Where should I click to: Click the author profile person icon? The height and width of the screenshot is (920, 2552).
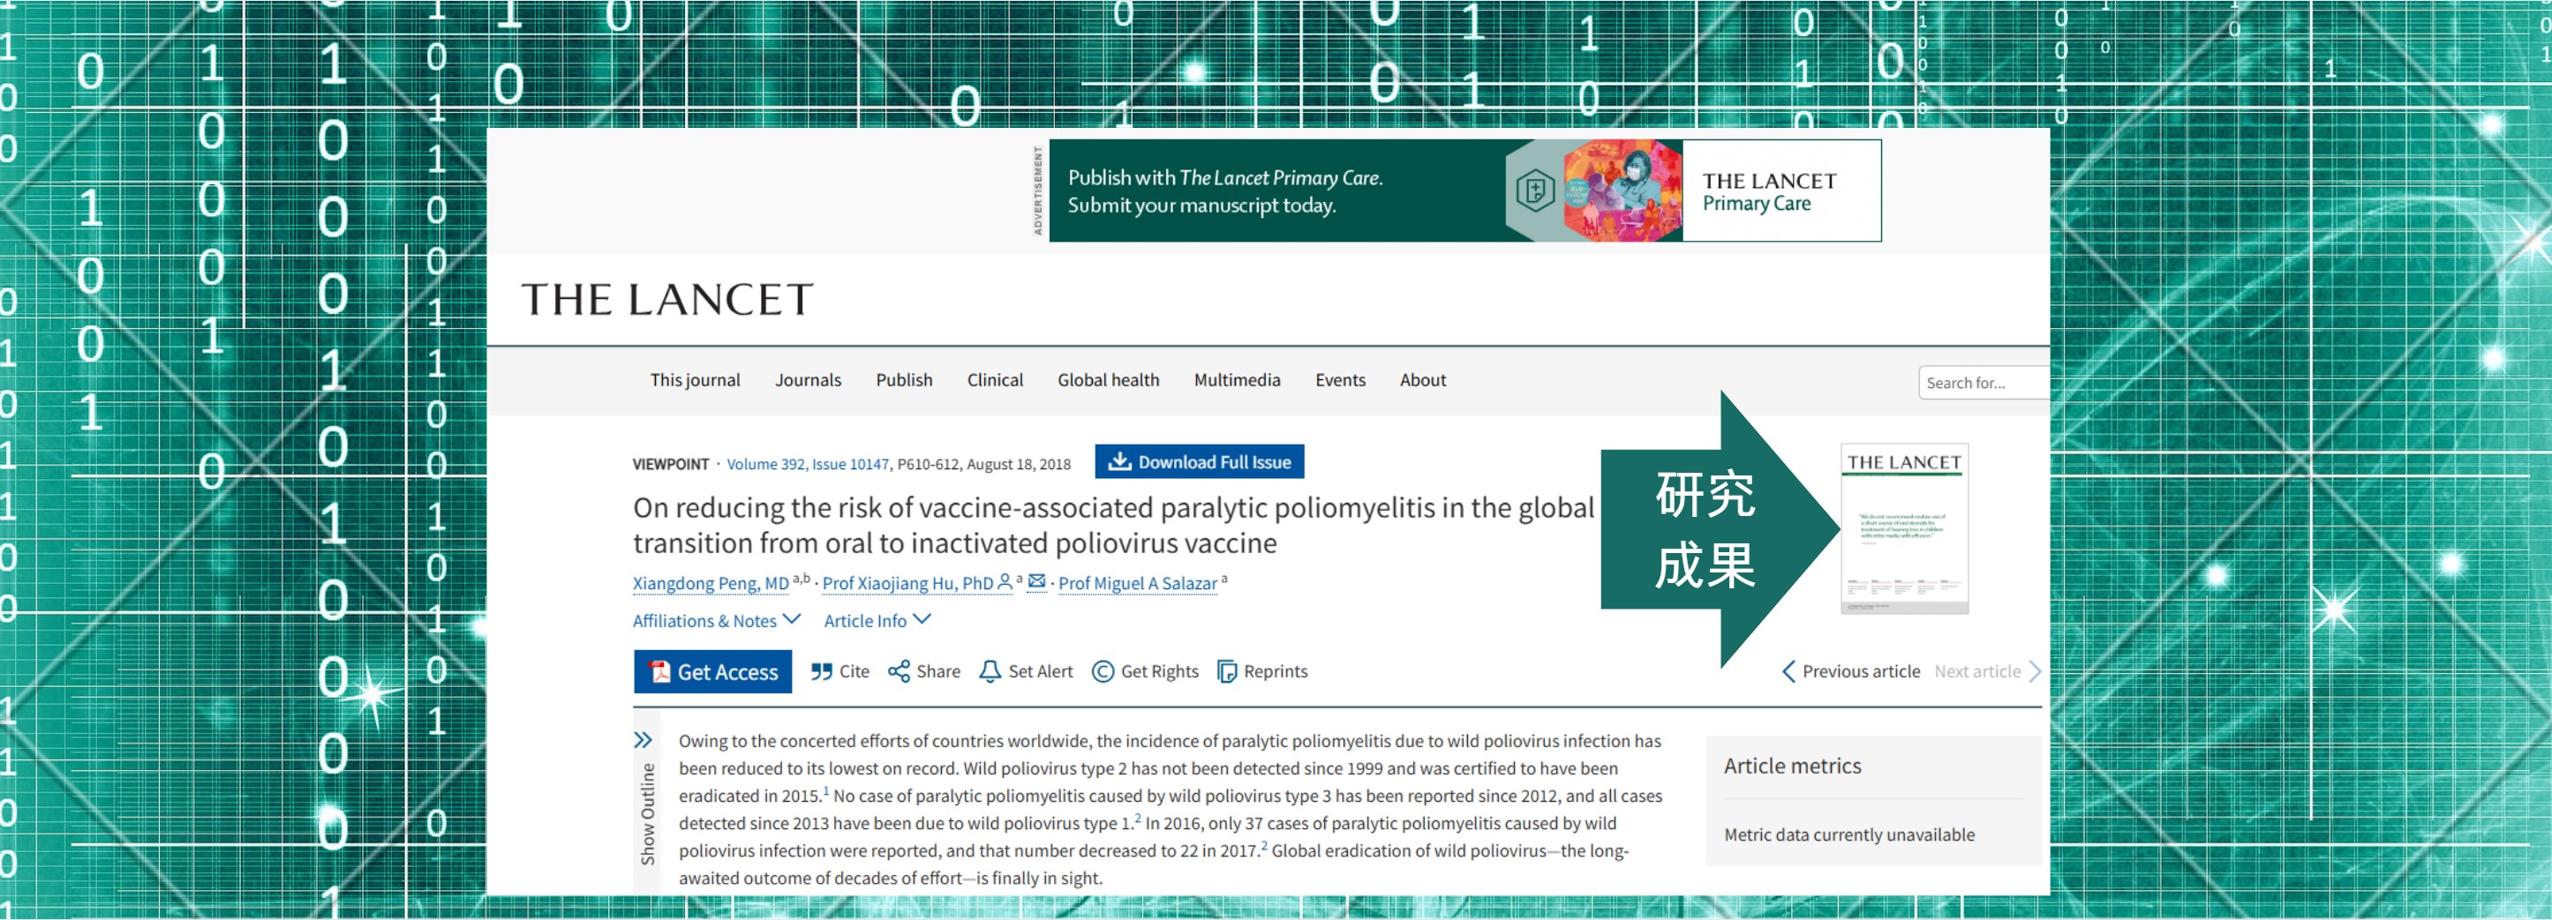click(x=1005, y=581)
